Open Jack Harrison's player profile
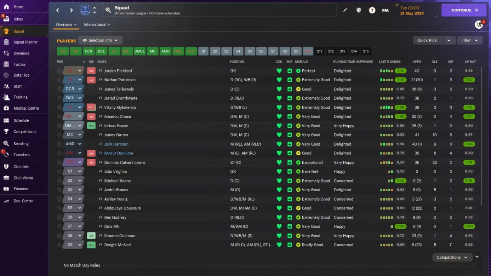The width and height of the screenshot is (491, 276). (x=116, y=144)
